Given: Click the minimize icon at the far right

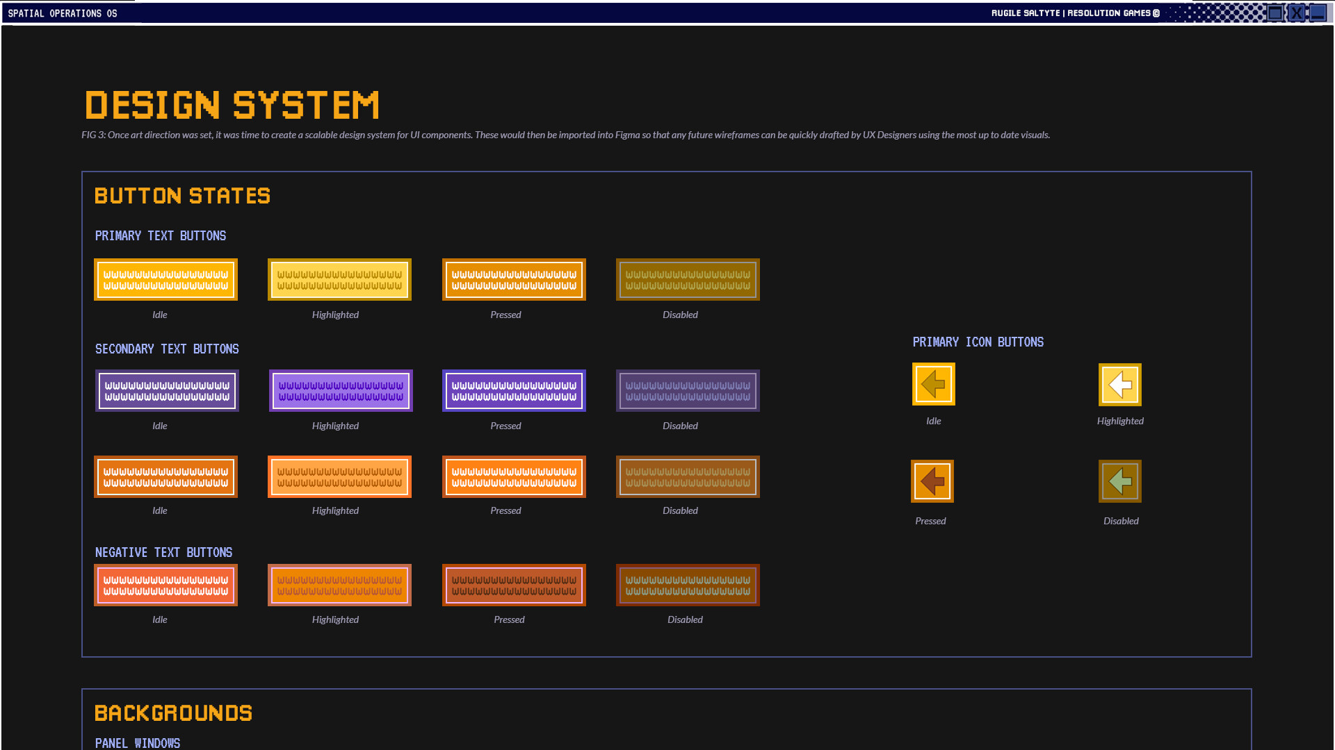Looking at the screenshot, I should click(1318, 12).
